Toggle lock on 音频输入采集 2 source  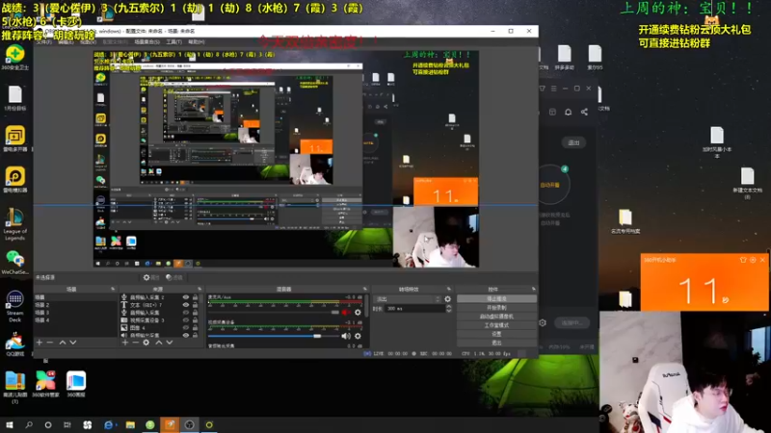tap(196, 297)
